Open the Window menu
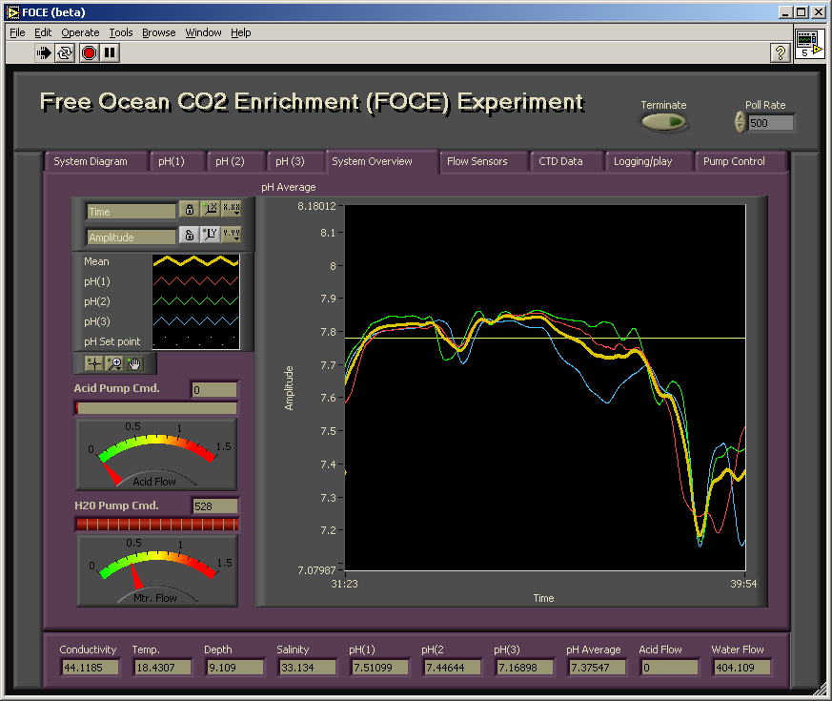This screenshot has width=832, height=701. 203,33
